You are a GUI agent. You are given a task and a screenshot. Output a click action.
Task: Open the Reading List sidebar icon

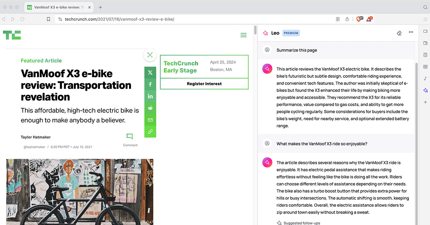coord(425,67)
